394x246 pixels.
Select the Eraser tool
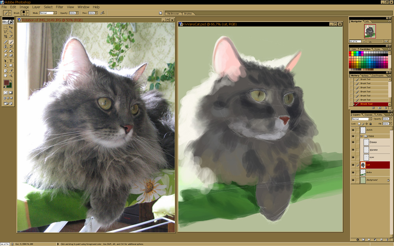click(x=6, y=51)
